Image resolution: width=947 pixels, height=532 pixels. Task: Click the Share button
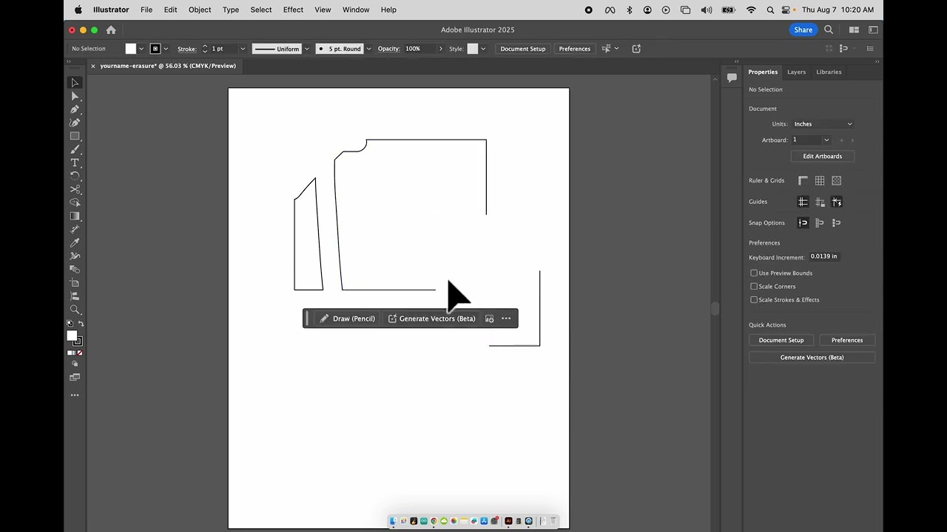(x=803, y=30)
